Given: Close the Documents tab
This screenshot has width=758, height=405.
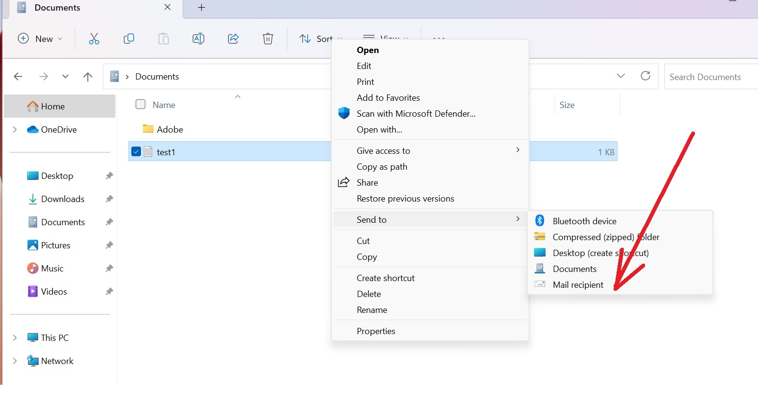Looking at the screenshot, I should point(168,7).
